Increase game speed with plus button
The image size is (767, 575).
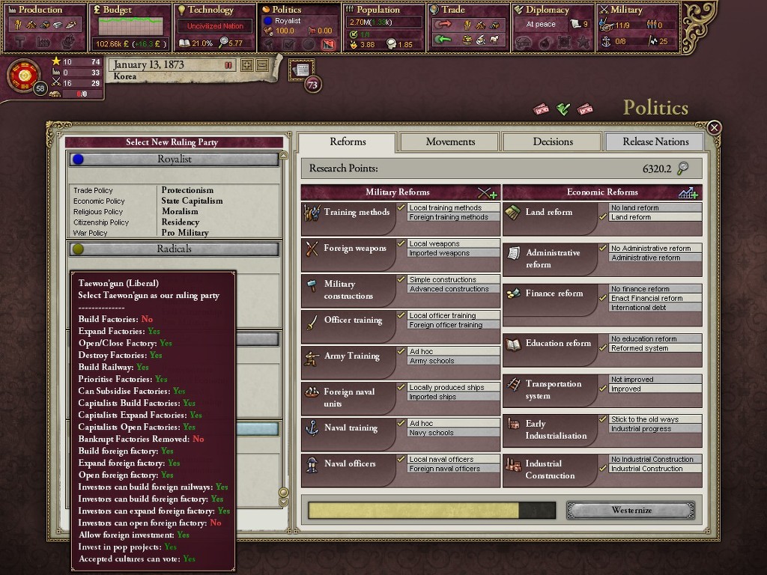tap(246, 65)
